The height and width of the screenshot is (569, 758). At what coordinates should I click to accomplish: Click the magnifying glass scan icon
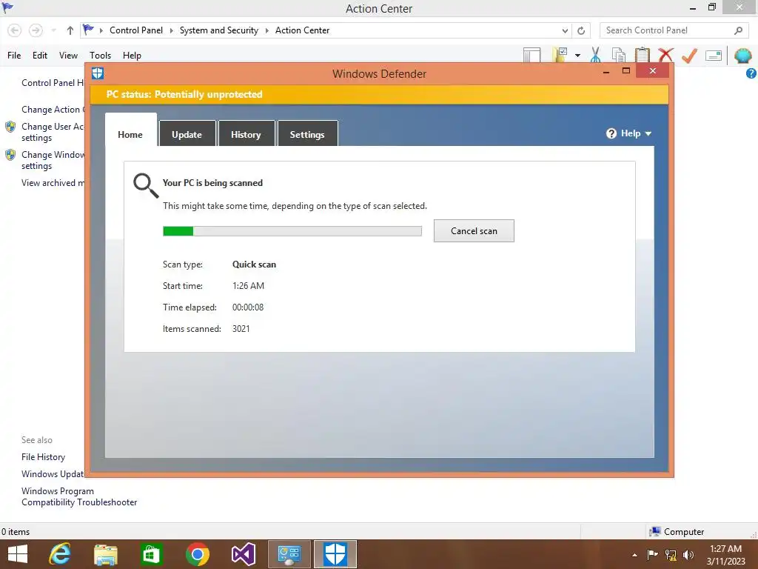[x=146, y=186]
